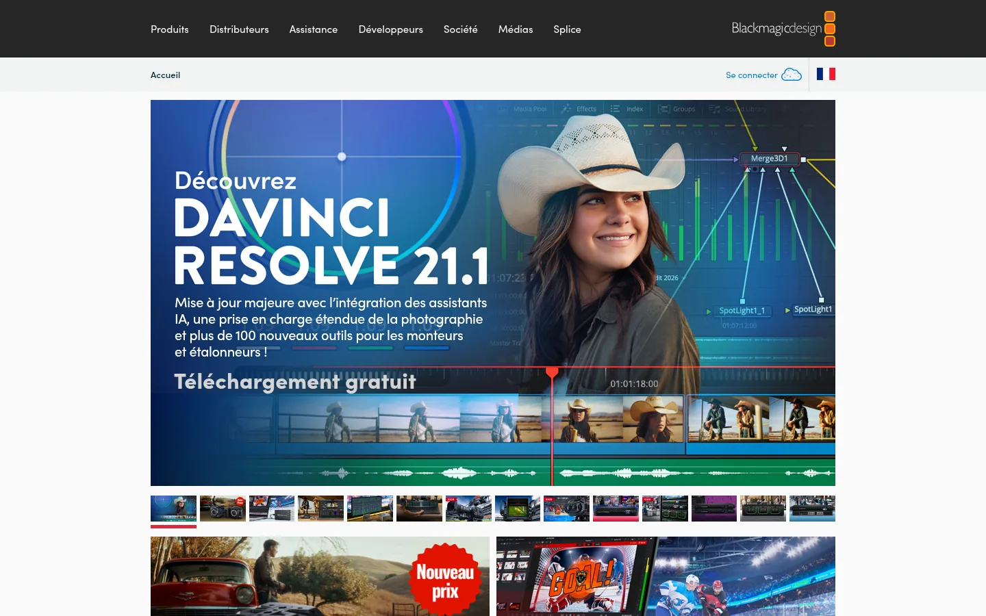Viewport: 986px width, 616px height.
Task: Select the carousel thumbnail with purple background
Action: (x=714, y=509)
